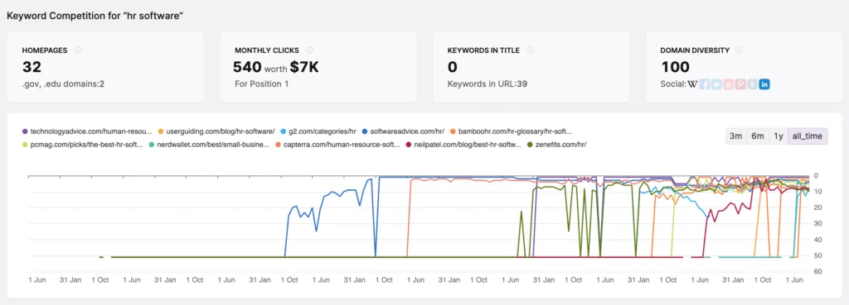Click the 'Keyword Competition for "hr software"' heading
The height and width of the screenshot is (305, 849).
pyautogui.click(x=95, y=17)
